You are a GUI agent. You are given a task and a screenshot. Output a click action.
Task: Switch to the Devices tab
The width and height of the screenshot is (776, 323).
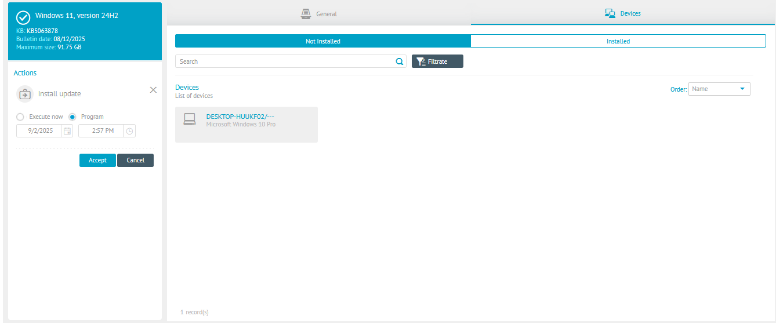623,13
